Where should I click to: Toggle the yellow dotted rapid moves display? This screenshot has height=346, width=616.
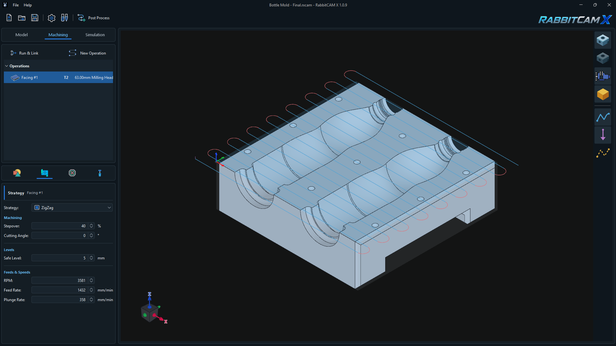[603, 153]
